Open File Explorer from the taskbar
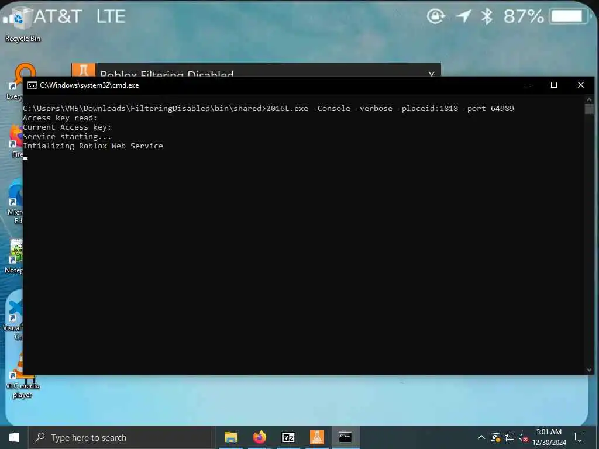The image size is (599, 449). (230, 437)
